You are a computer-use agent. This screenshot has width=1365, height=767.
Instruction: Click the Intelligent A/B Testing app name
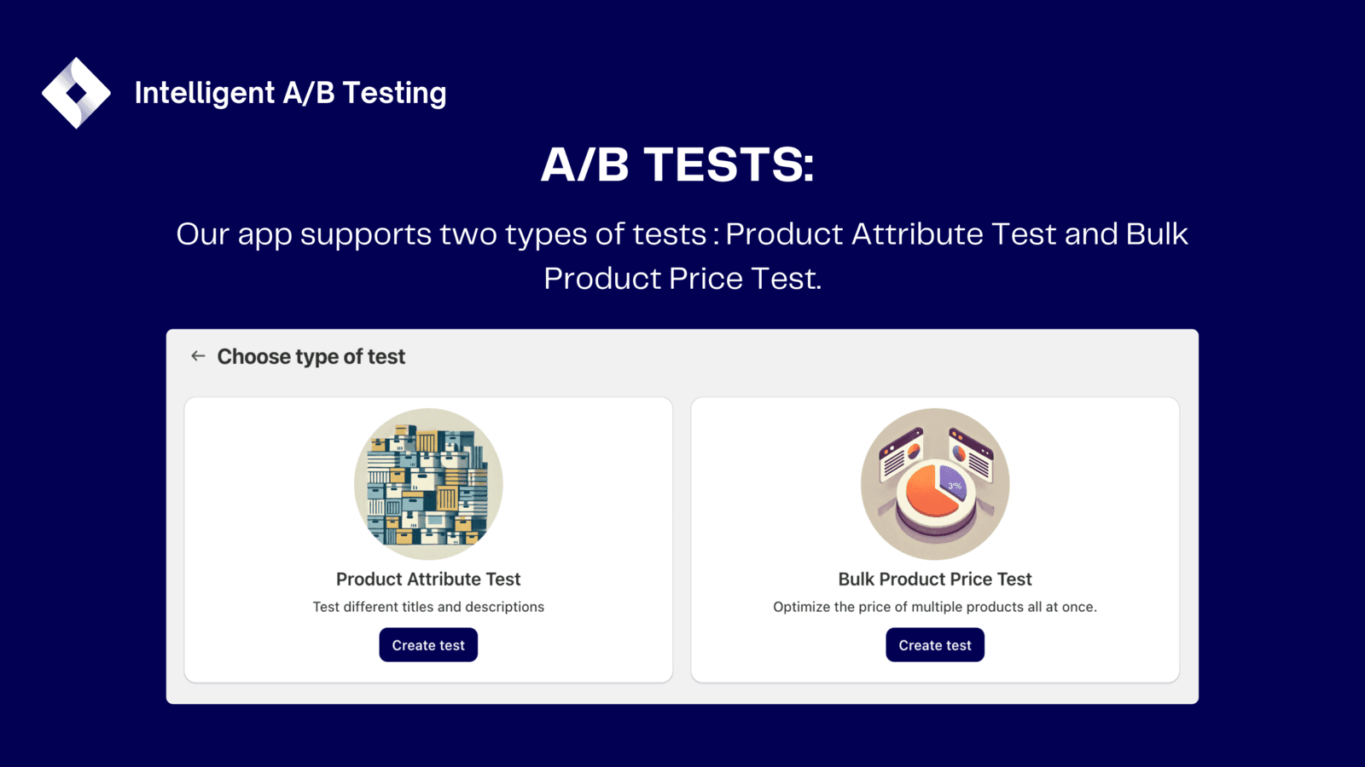coord(290,93)
